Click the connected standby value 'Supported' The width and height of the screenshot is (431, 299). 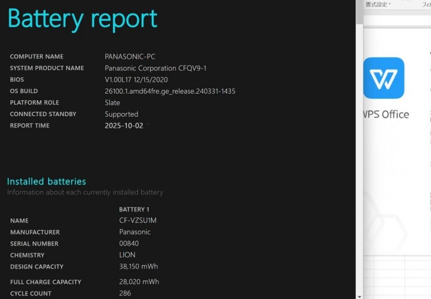(x=122, y=114)
